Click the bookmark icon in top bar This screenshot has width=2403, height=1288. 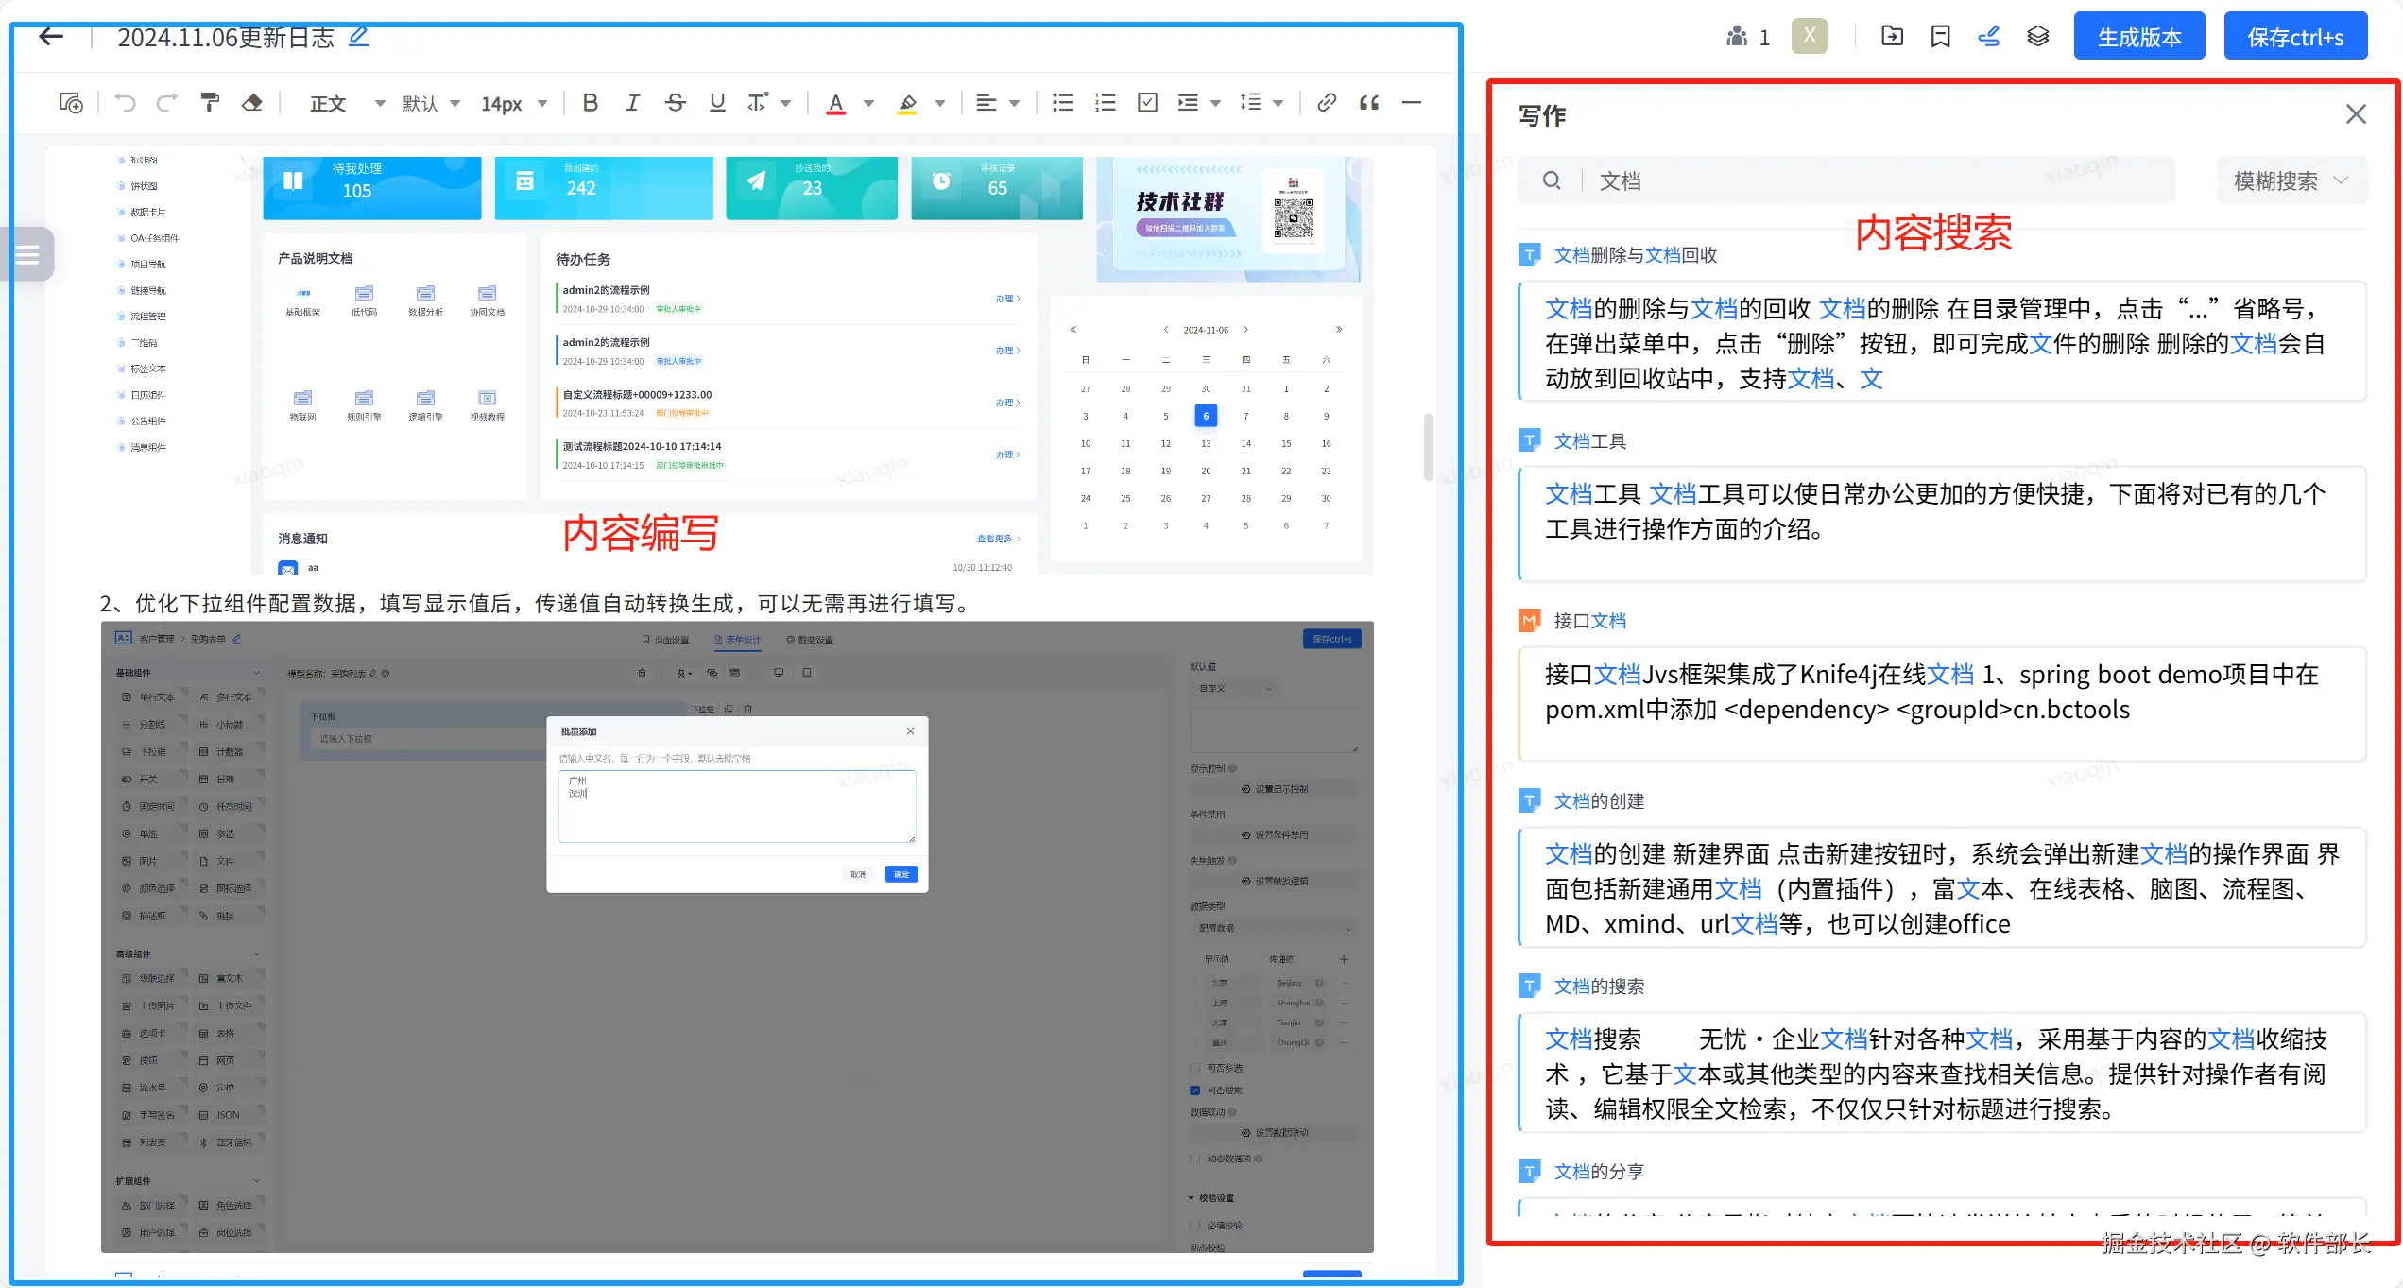click(1940, 37)
